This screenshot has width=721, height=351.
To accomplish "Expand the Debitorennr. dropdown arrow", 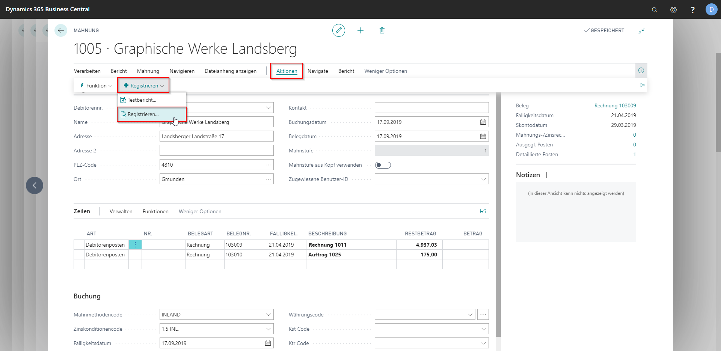I will 268,108.
